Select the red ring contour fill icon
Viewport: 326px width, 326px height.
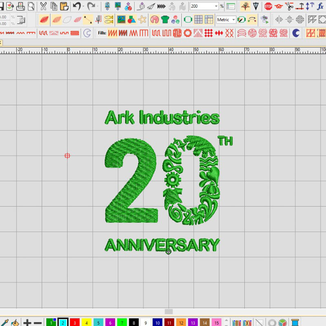click(187, 33)
